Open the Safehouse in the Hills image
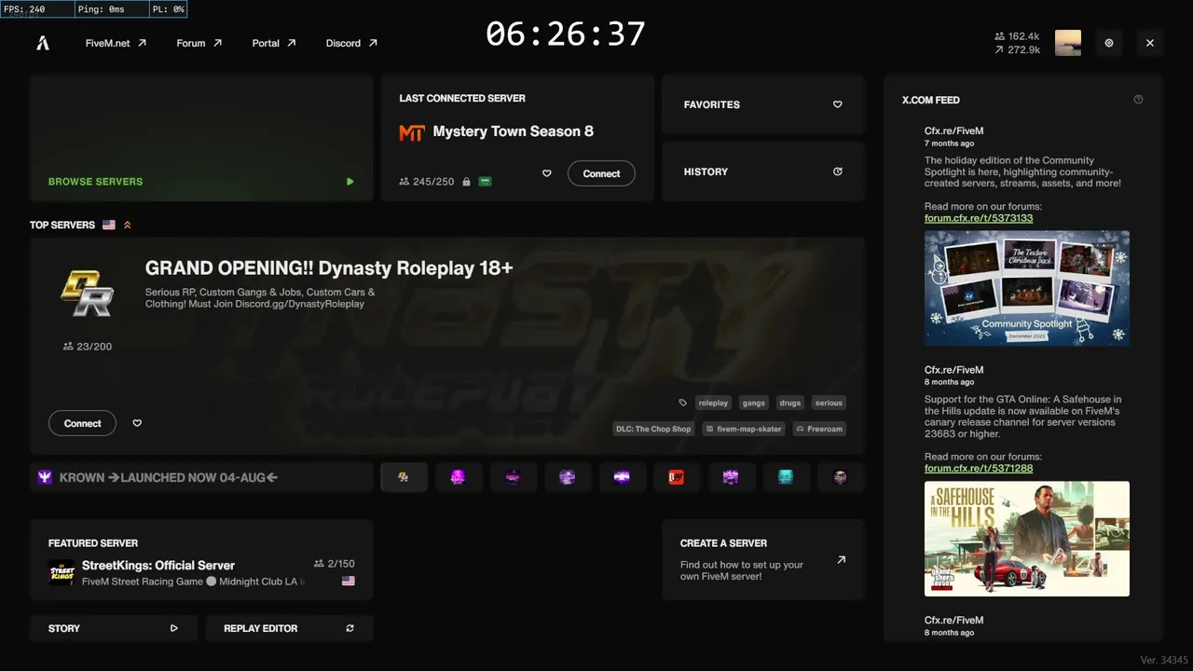1193x671 pixels. (1027, 539)
